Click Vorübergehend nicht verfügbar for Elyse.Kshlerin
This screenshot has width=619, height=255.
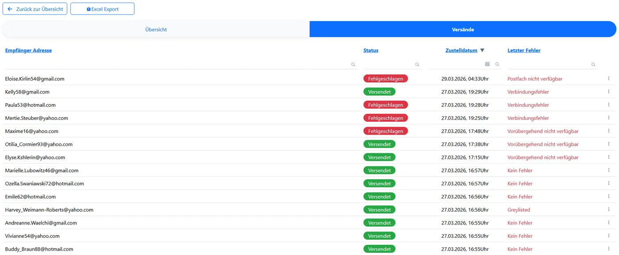(543, 157)
